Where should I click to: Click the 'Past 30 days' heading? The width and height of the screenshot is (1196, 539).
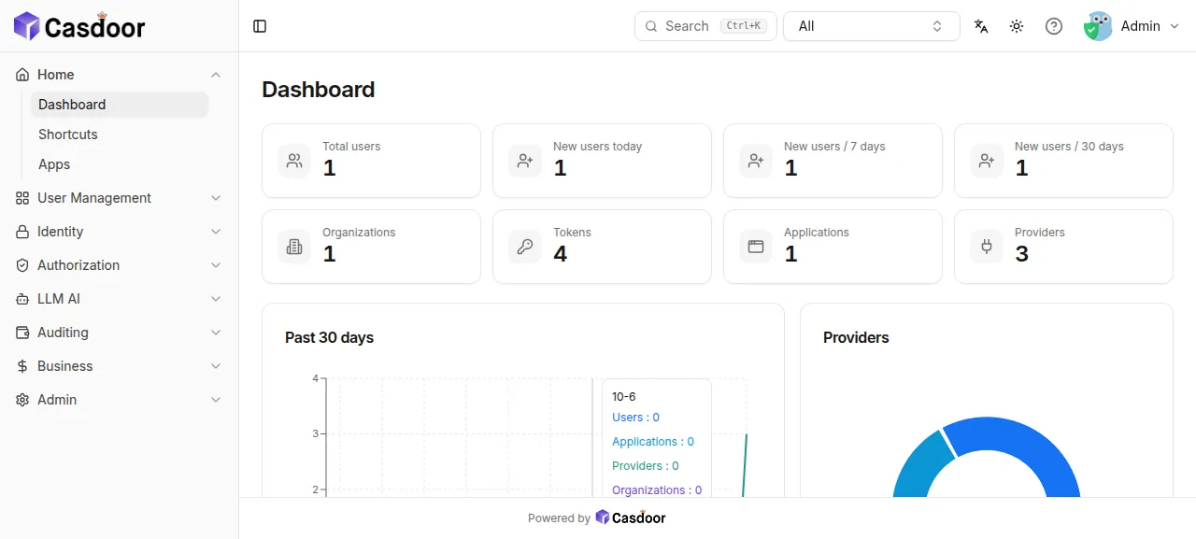point(329,337)
